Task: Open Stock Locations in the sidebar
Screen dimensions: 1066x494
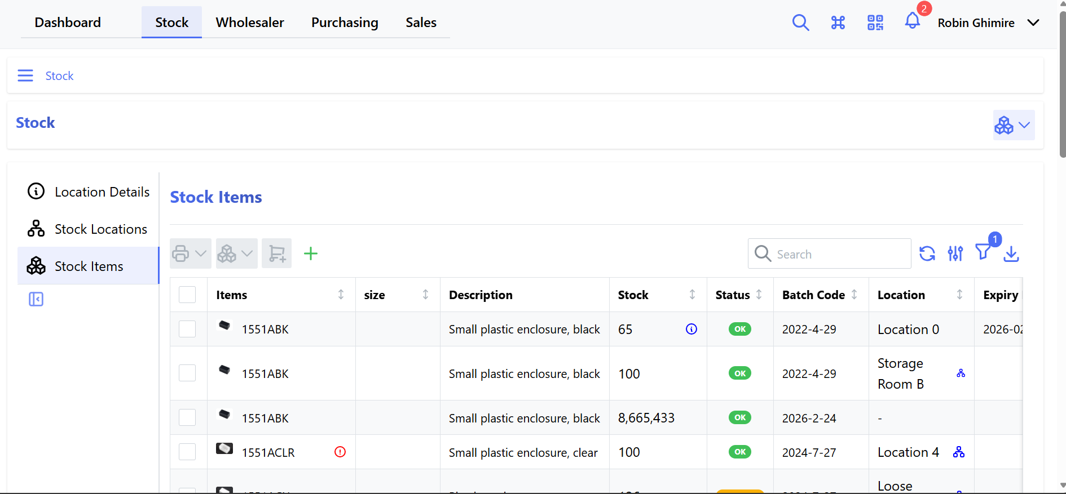Action: point(100,229)
